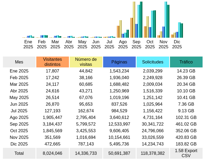Image resolution: width=210 pixels, height=163 pixels.
Task: Click the 3,184,437 unique visitors cell
Action: [x=52, y=124]
